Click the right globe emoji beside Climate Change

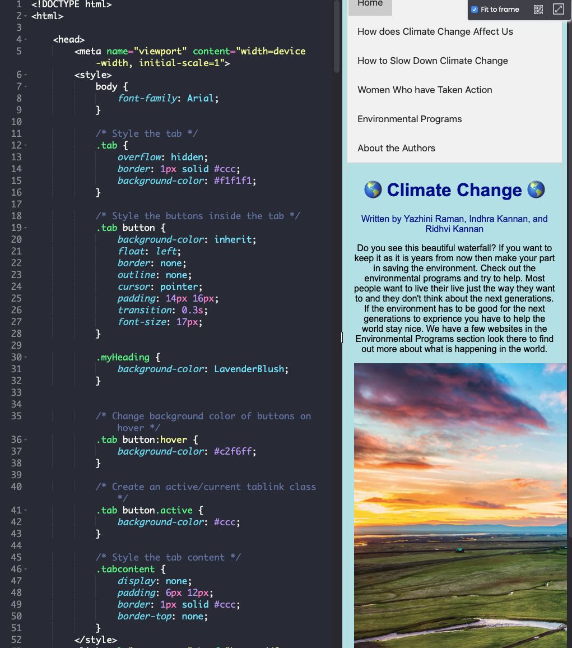point(536,189)
